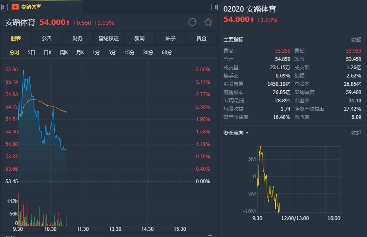This screenshot has height=237, width=367.
Task: Choose the 60分 chart interval
Action: (167, 53)
